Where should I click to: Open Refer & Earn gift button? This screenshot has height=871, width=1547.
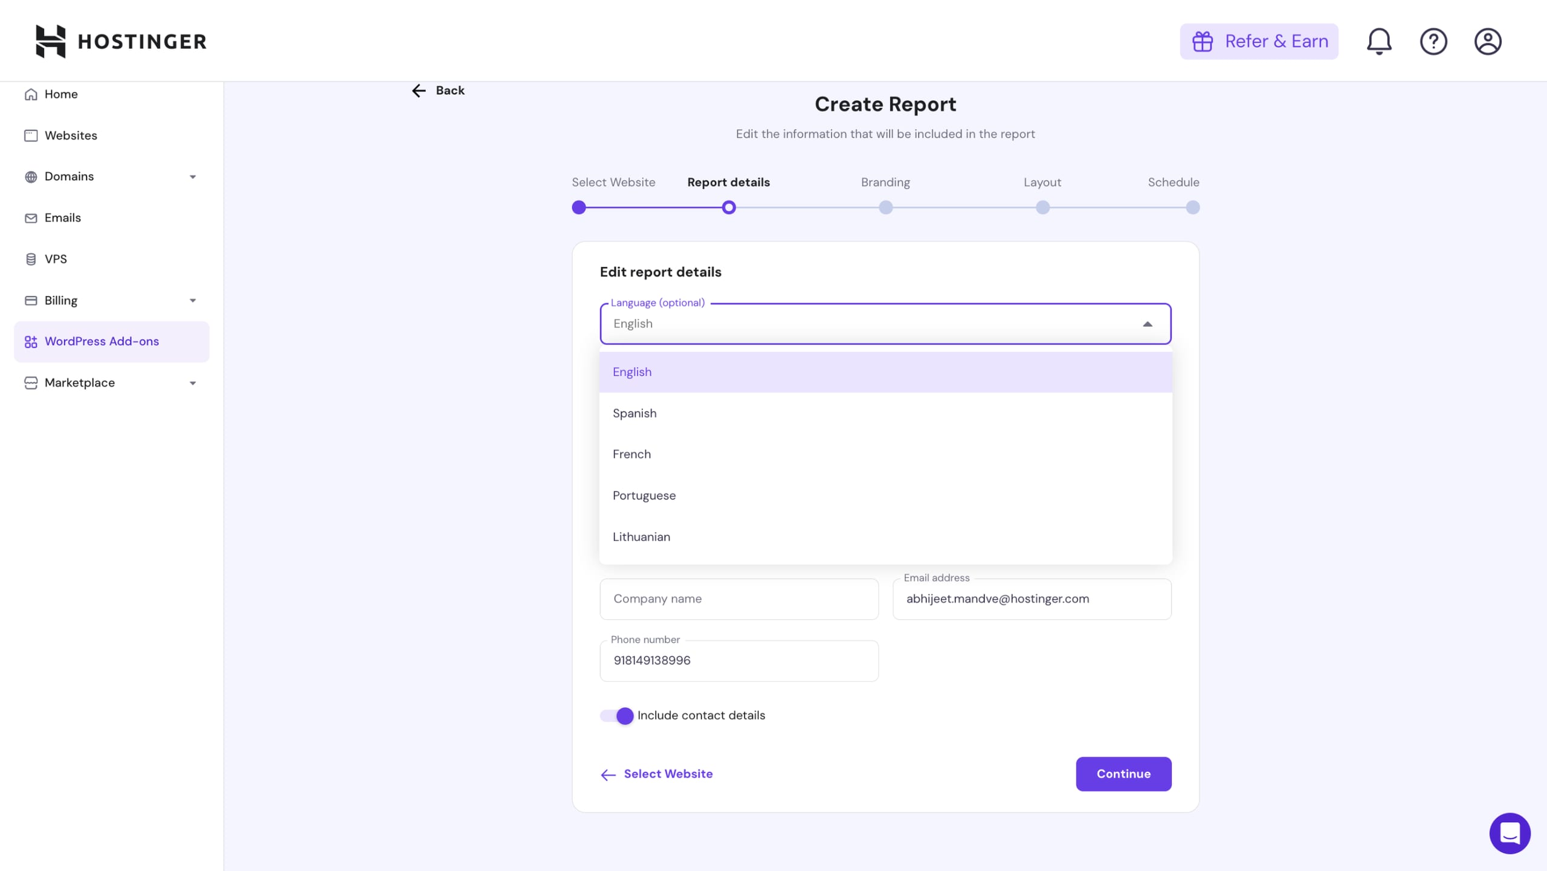(1259, 41)
